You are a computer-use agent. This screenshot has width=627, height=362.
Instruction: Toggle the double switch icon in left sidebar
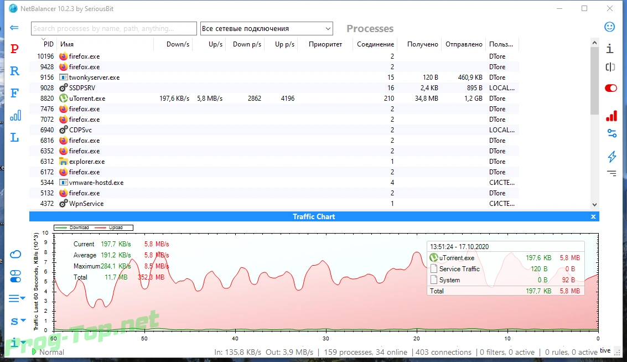coord(15,276)
